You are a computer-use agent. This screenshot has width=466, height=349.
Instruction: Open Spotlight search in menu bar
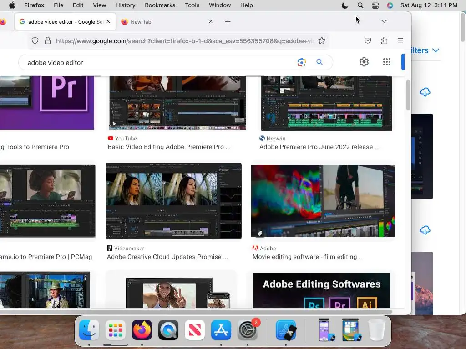pyautogui.click(x=360, y=5)
